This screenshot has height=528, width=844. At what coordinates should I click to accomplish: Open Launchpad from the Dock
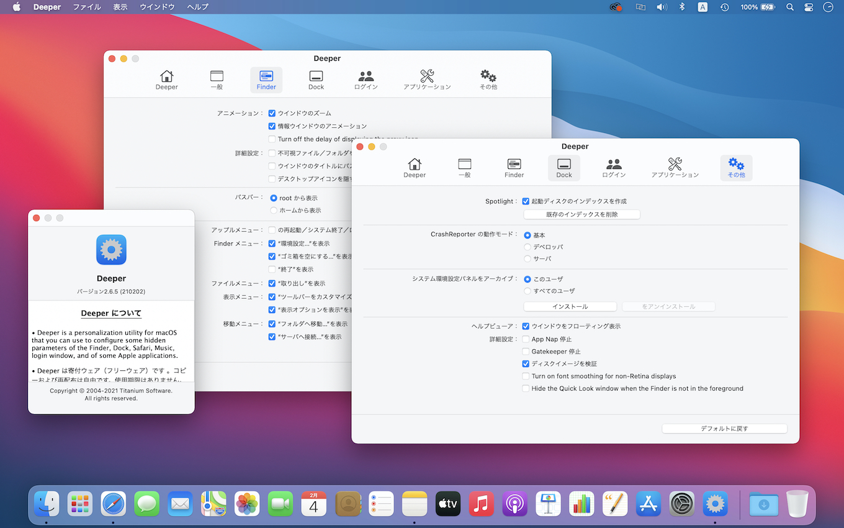tap(80, 504)
